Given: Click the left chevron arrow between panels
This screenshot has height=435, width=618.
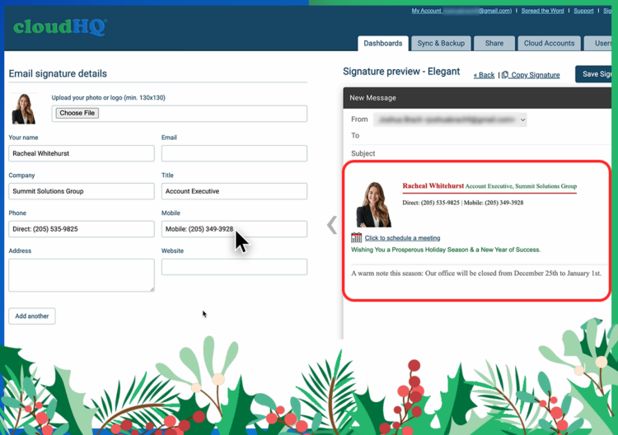Looking at the screenshot, I should (x=331, y=224).
